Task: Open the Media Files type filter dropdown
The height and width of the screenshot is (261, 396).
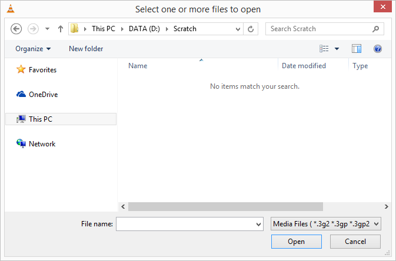Action: tap(326, 223)
